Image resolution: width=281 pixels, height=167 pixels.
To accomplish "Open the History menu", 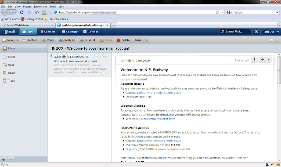I will click(x=27, y=7).
